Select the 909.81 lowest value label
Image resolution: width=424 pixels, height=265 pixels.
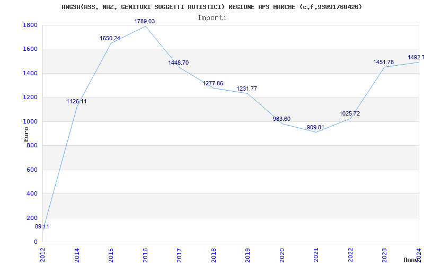point(315,127)
